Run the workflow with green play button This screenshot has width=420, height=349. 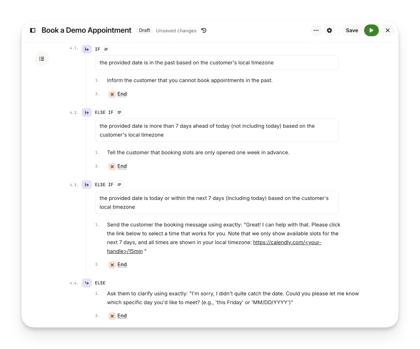[x=371, y=30]
